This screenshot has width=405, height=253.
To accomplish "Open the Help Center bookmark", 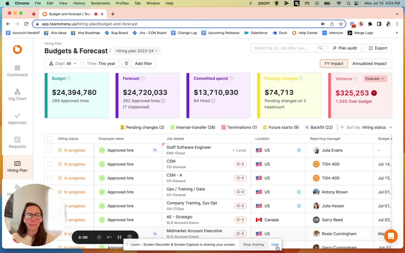I will (305, 33).
